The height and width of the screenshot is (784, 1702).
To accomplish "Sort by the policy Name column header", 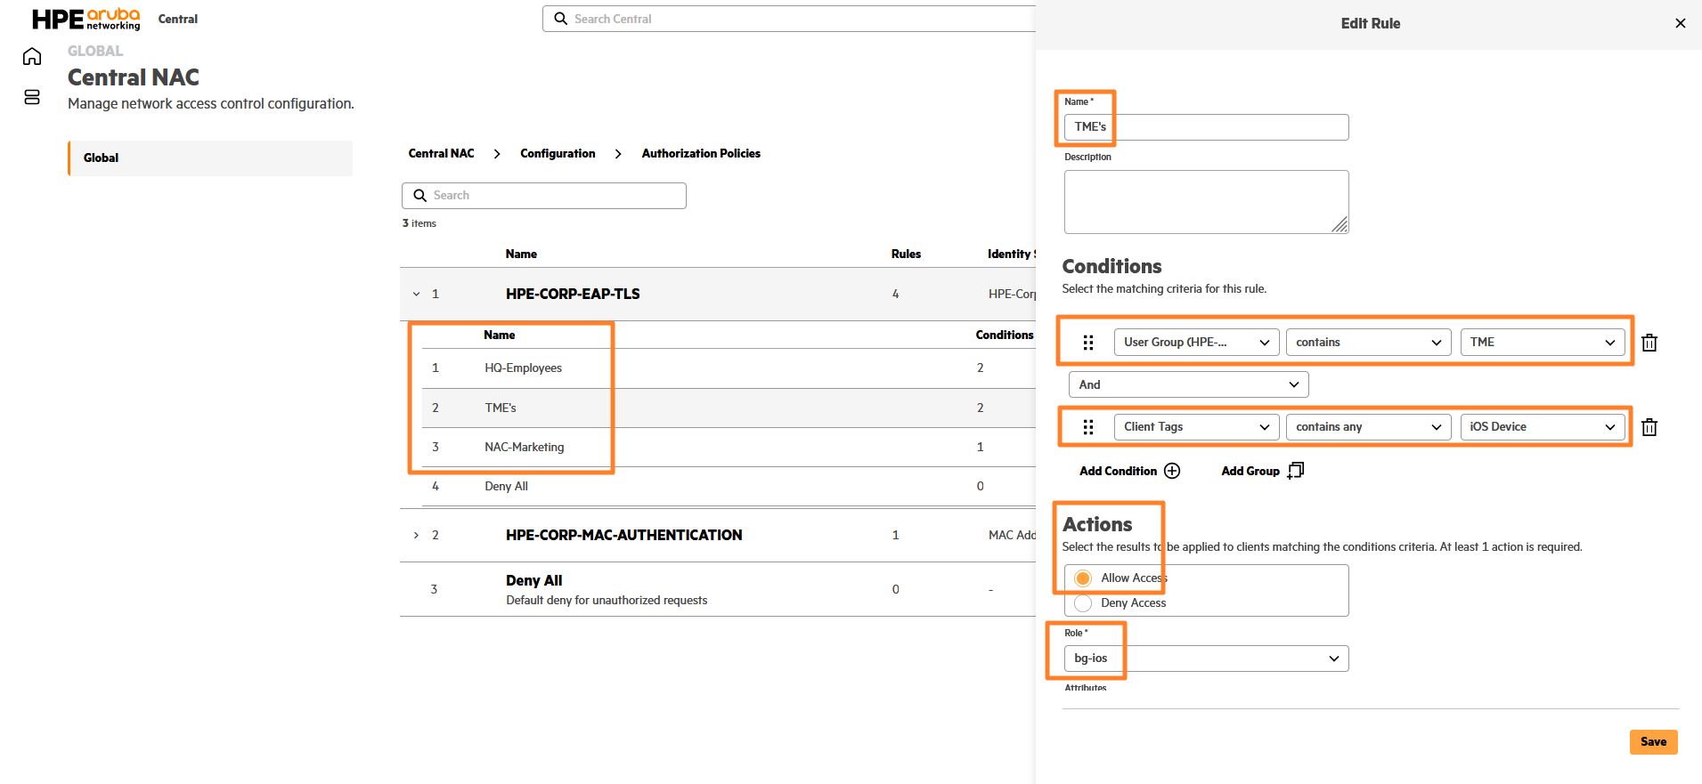I will [521, 255].
